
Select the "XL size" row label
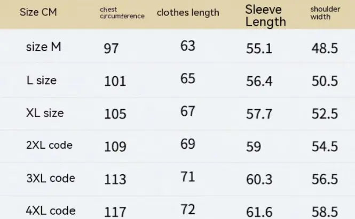pos(45,113)
